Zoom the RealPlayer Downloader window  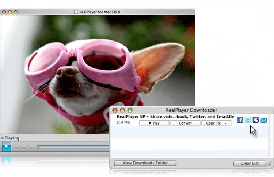(x=130, y=110)
